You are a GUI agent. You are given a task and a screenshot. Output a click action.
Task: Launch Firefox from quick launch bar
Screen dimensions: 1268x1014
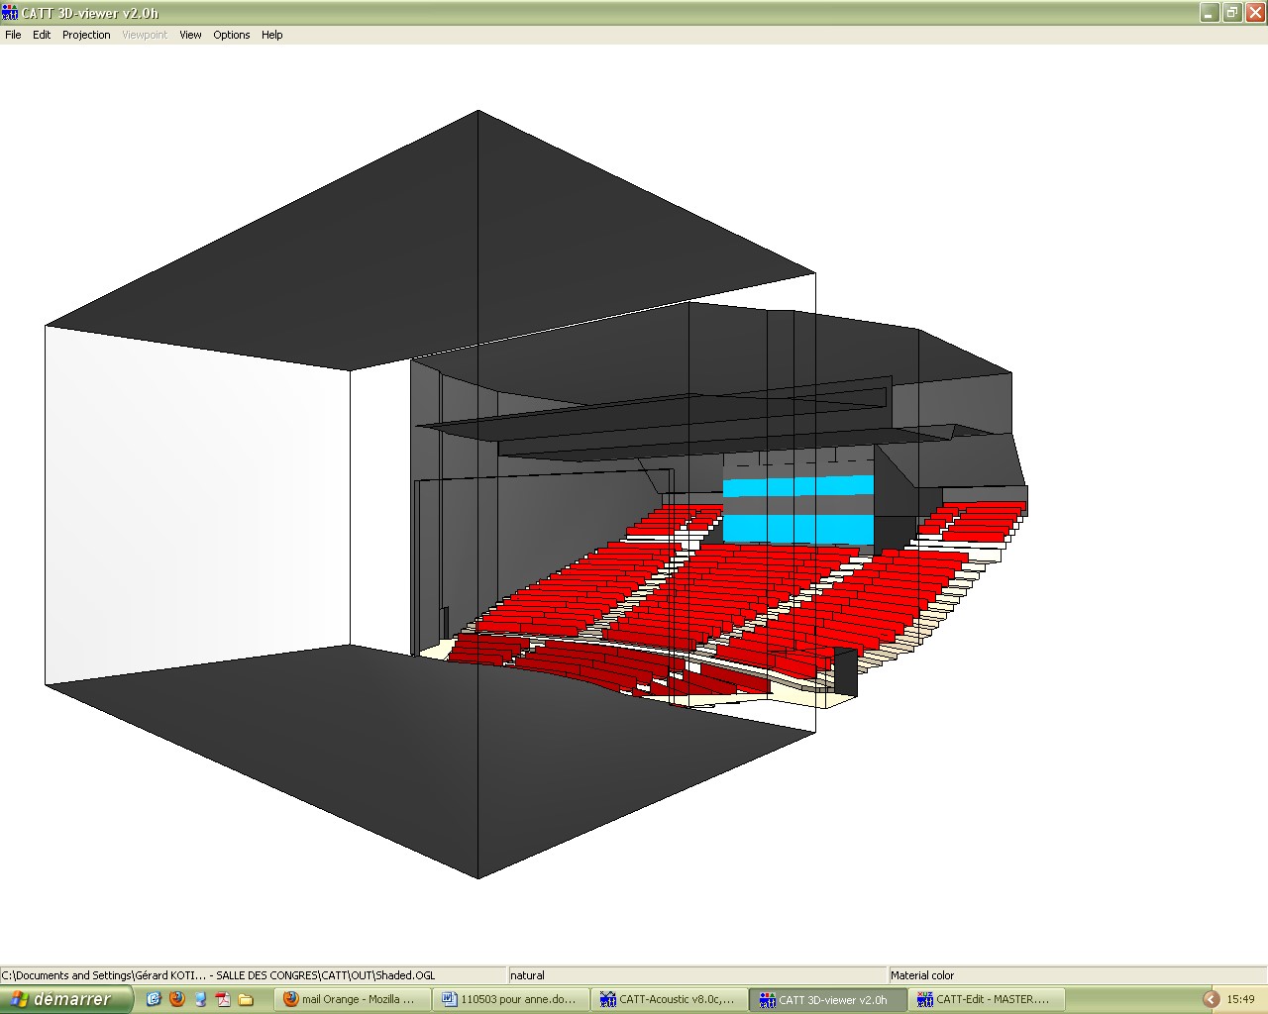[x=177, y=999]
